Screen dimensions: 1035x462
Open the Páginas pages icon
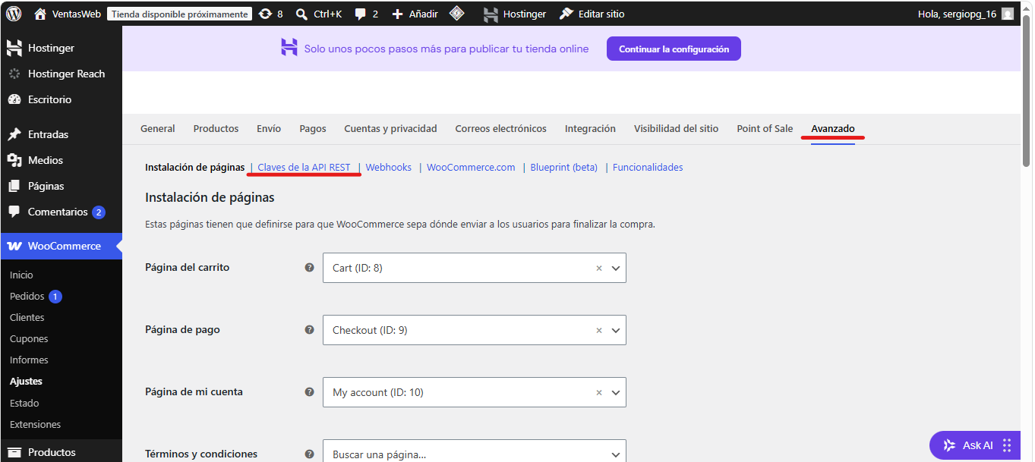click(14, 186)
